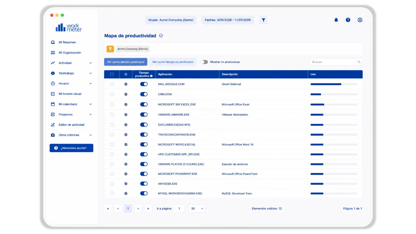Viewport: 416px width, 234px height.
Task: Click the globe icon in the MAIL.GOOGLE.COM row
Action: point(126,84)
